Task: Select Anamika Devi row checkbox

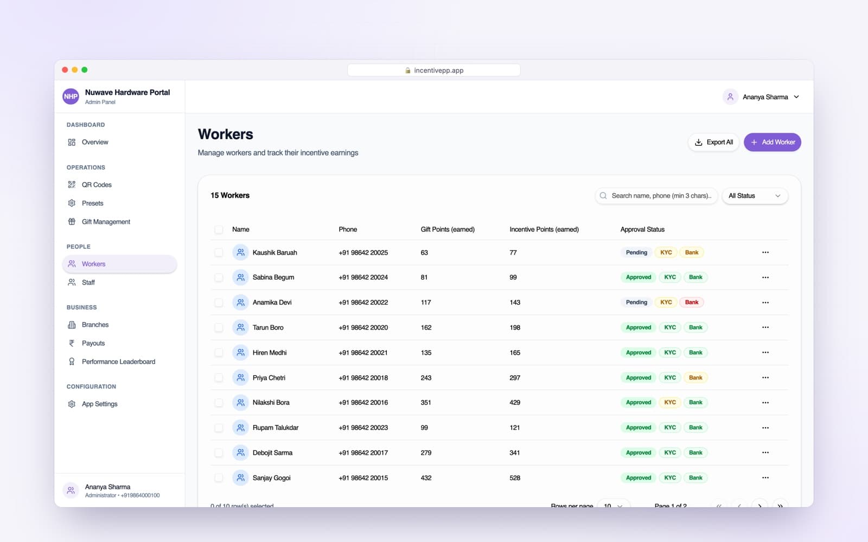Action: point(219,302)
